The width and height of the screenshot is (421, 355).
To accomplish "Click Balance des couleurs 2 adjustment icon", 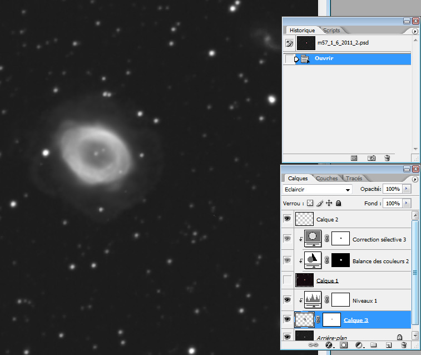I will click(x=313, y=260).
